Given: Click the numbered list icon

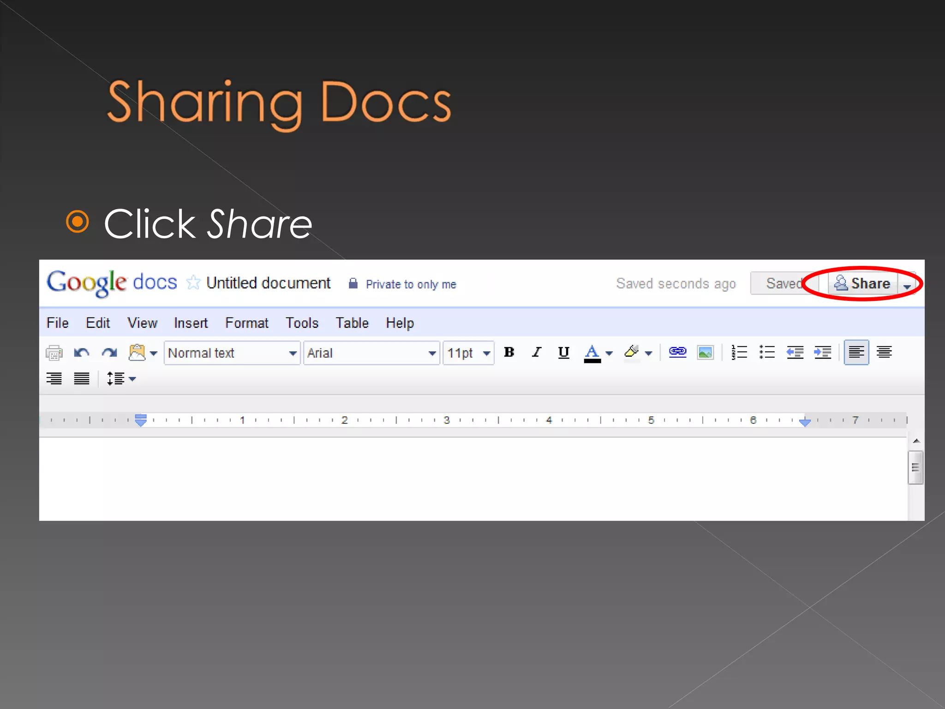Looking at the screenshot, I should [739, 352].
